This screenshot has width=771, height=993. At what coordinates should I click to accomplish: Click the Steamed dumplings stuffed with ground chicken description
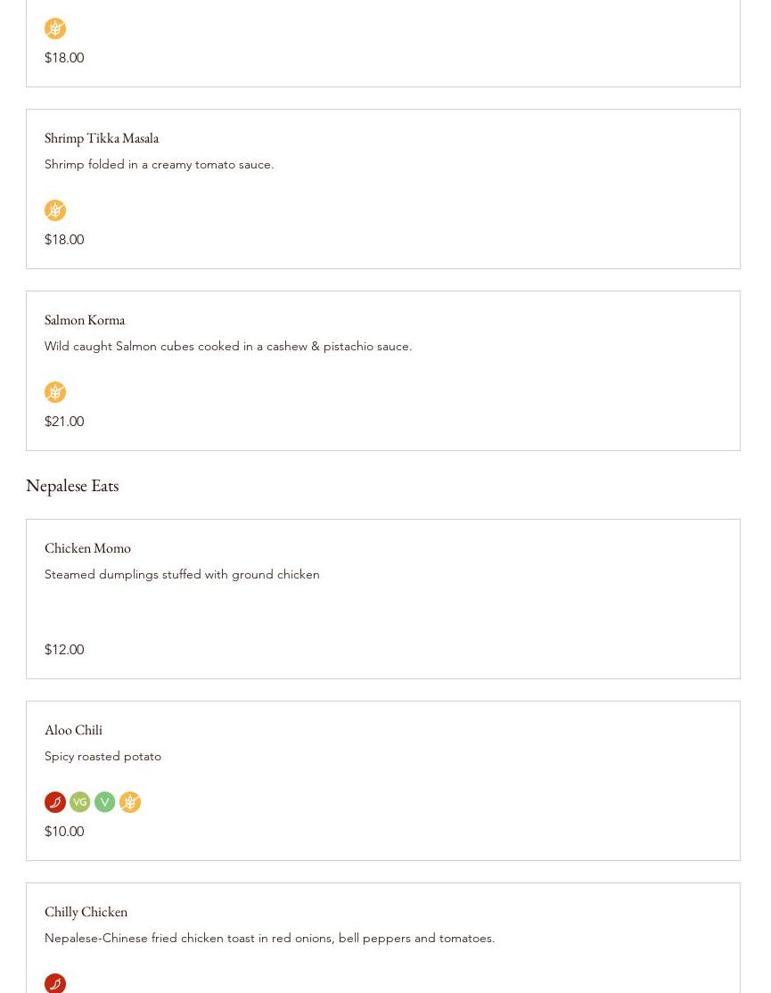[182, 574]
